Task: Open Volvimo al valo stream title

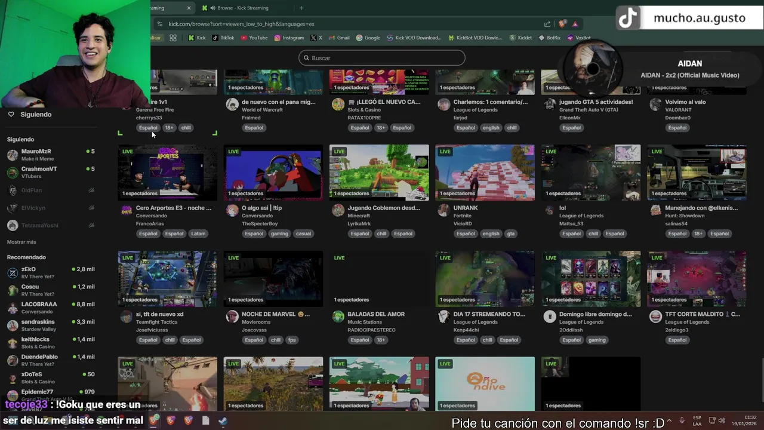Action: [x=685, y=102]
